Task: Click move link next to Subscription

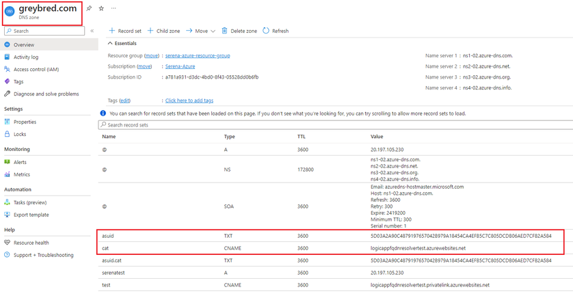Action: click(144, 66)
